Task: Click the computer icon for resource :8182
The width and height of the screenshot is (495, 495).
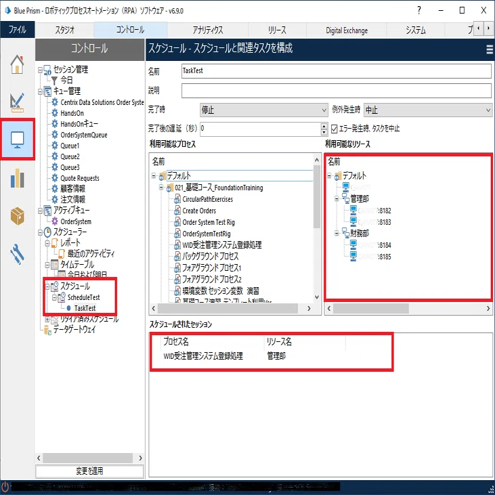Action: click(353, 210)
